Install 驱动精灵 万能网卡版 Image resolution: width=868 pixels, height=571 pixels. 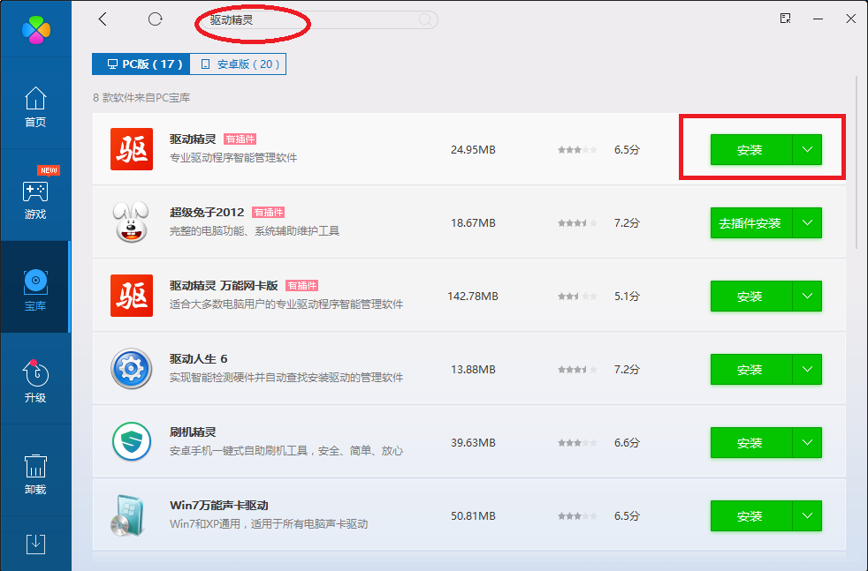click(x=751, y=297)
